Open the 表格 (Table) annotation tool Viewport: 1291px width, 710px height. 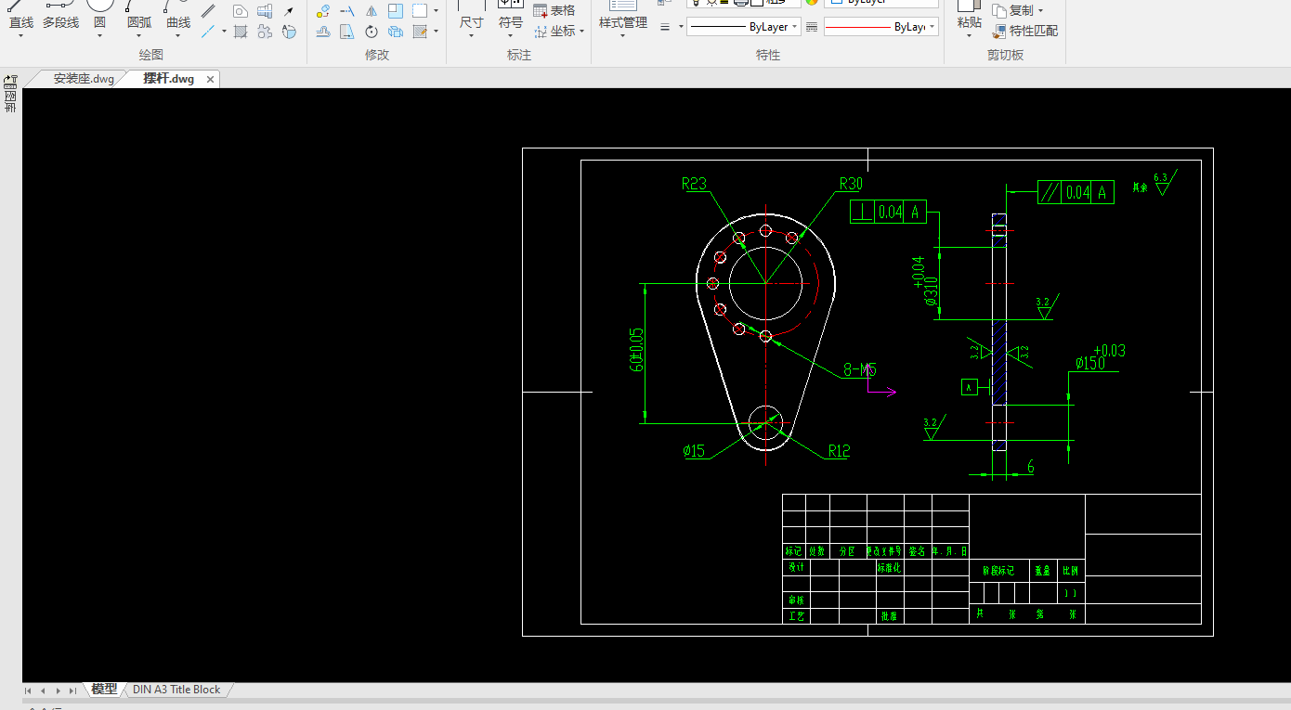click(554, 10)
